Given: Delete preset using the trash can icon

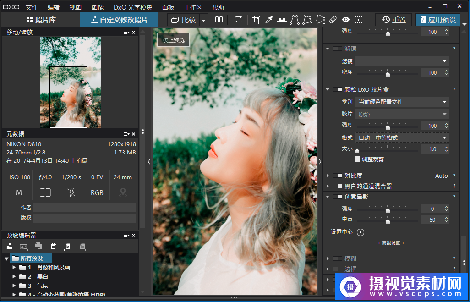Looking at the screenshot, I should coord(54,247).
